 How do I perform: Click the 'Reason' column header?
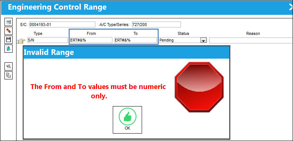(x=253, y=33)
